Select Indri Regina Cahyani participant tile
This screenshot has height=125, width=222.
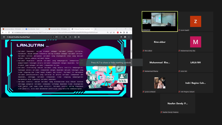pyautogui.click(x=196, y=83)
